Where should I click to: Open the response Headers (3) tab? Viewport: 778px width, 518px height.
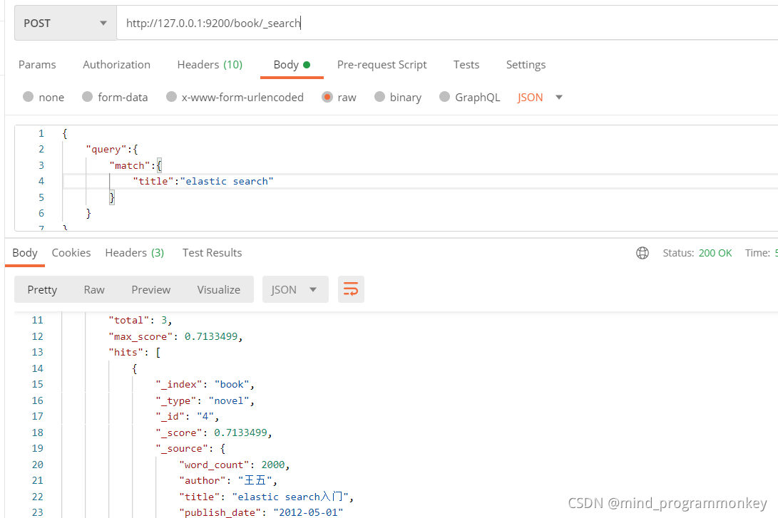coord(135,253)
